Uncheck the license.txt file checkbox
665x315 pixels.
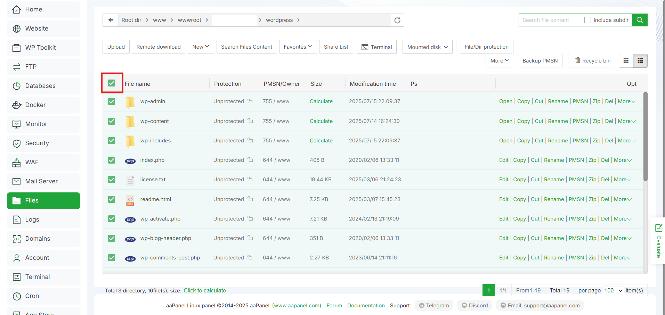[x=112, y=180]
